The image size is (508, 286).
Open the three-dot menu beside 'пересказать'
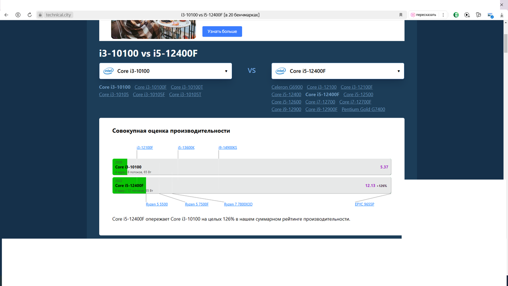point(443,15)
